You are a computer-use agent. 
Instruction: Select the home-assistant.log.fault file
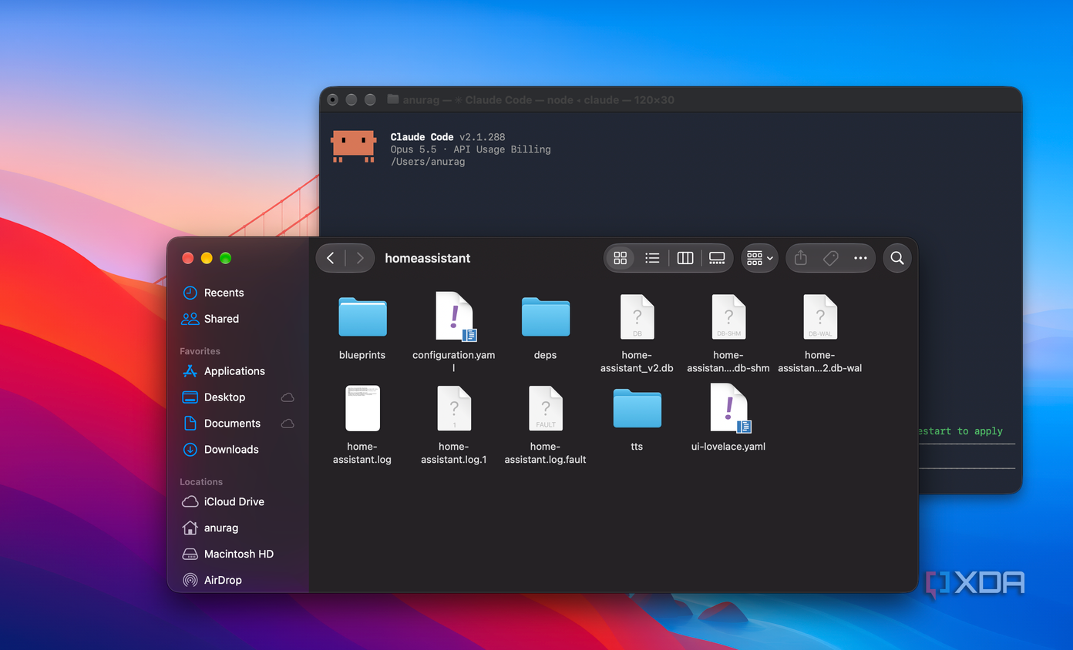pos(546,408)
